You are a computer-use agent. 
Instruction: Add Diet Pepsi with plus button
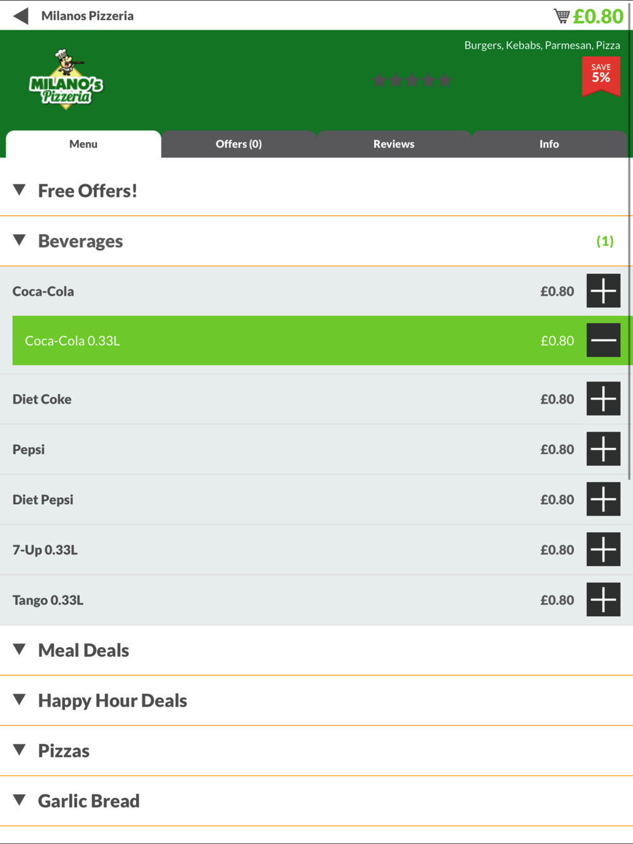(603, 499)
